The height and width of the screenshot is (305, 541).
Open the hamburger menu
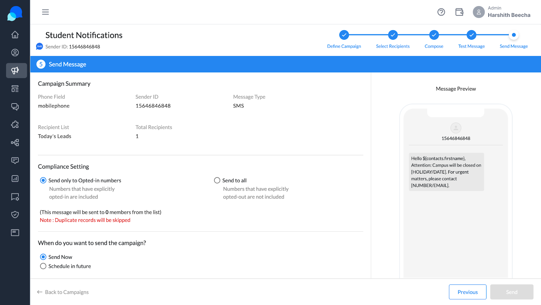coord(45,12)
